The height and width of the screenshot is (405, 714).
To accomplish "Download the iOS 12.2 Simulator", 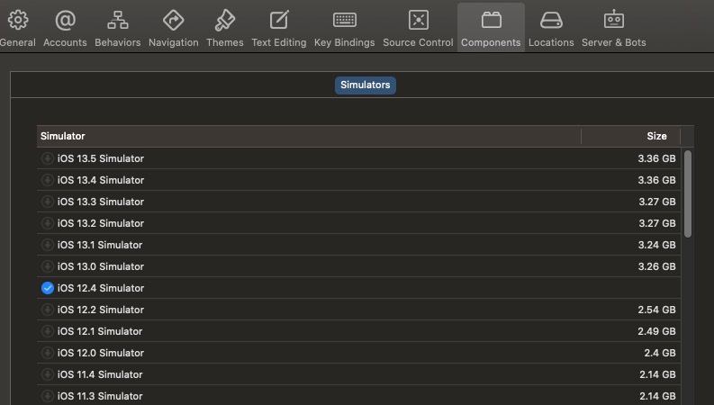I will click(48, 310).
